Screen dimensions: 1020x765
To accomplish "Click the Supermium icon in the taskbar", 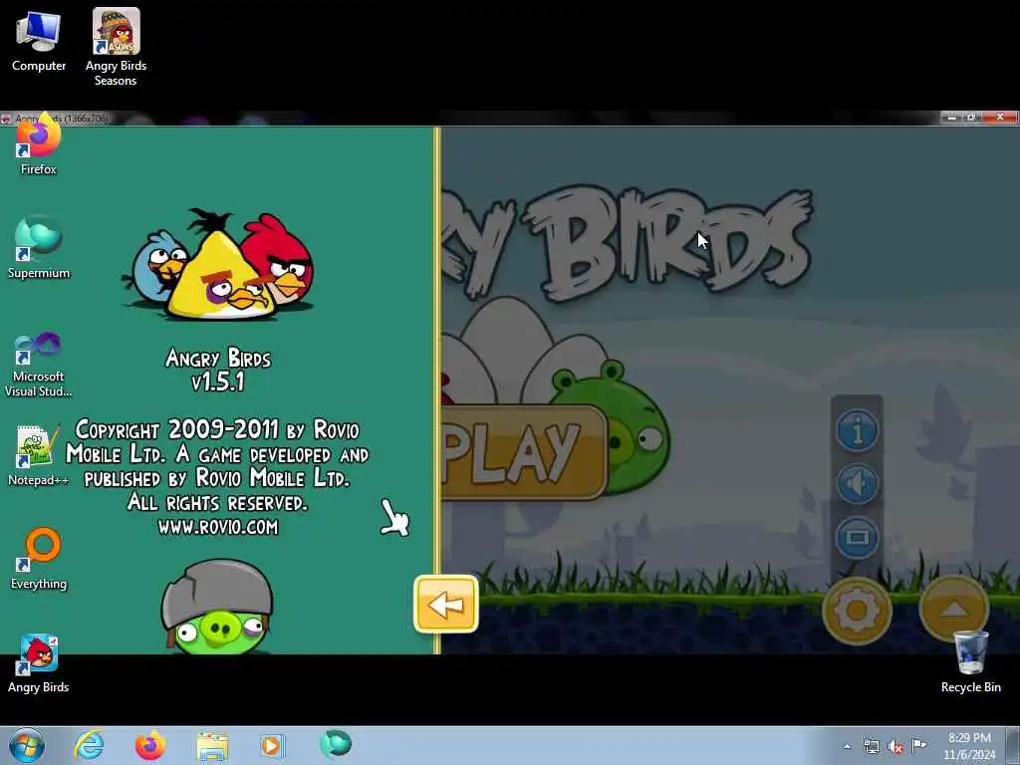I will 336,744.
